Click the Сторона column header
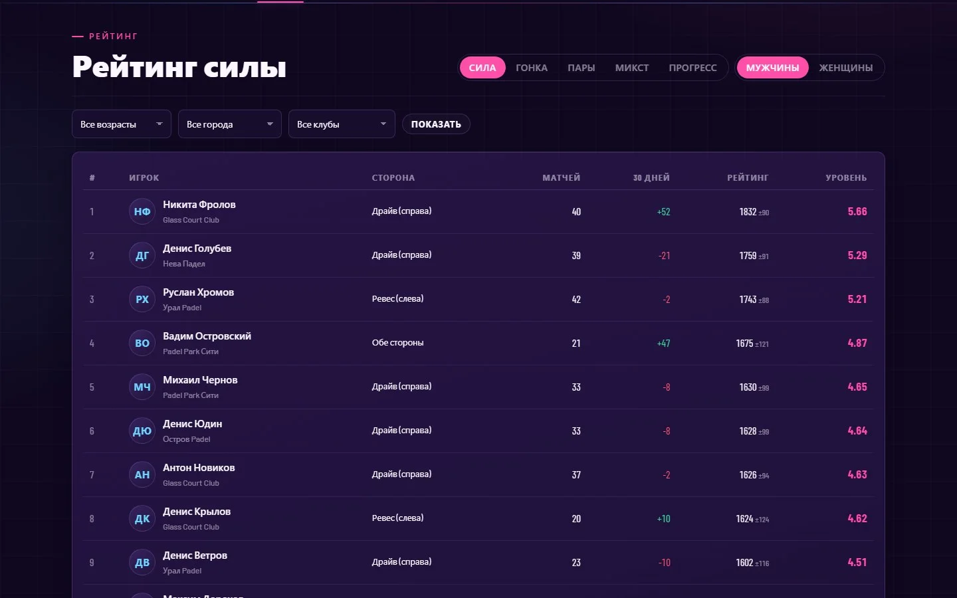The height and width of the screenshot is (598, 957). click(393, 178)
